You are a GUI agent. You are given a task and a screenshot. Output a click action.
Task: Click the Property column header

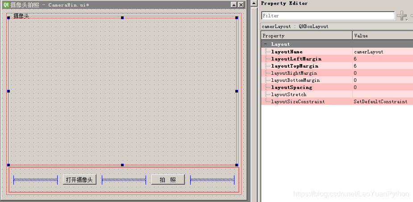click(x=307, y=36)
